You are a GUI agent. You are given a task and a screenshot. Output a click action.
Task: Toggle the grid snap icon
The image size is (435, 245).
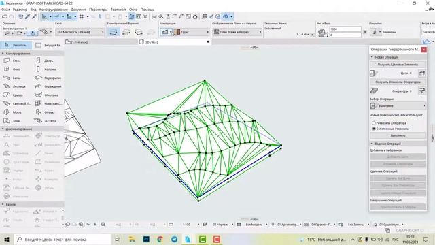[82, 16]
